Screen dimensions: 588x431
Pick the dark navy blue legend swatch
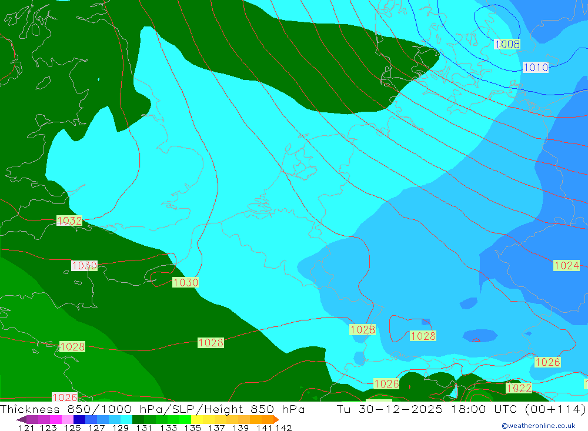[x=79, y=419]
